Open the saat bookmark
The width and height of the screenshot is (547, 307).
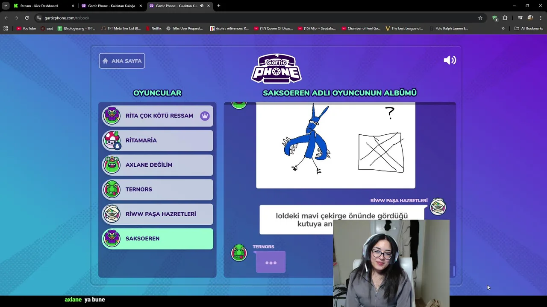(47, 29)
